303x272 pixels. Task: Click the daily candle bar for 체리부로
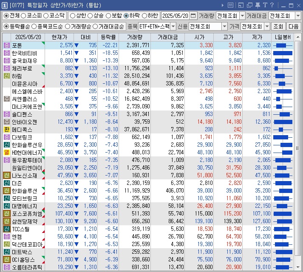click(x=283, y=68)
